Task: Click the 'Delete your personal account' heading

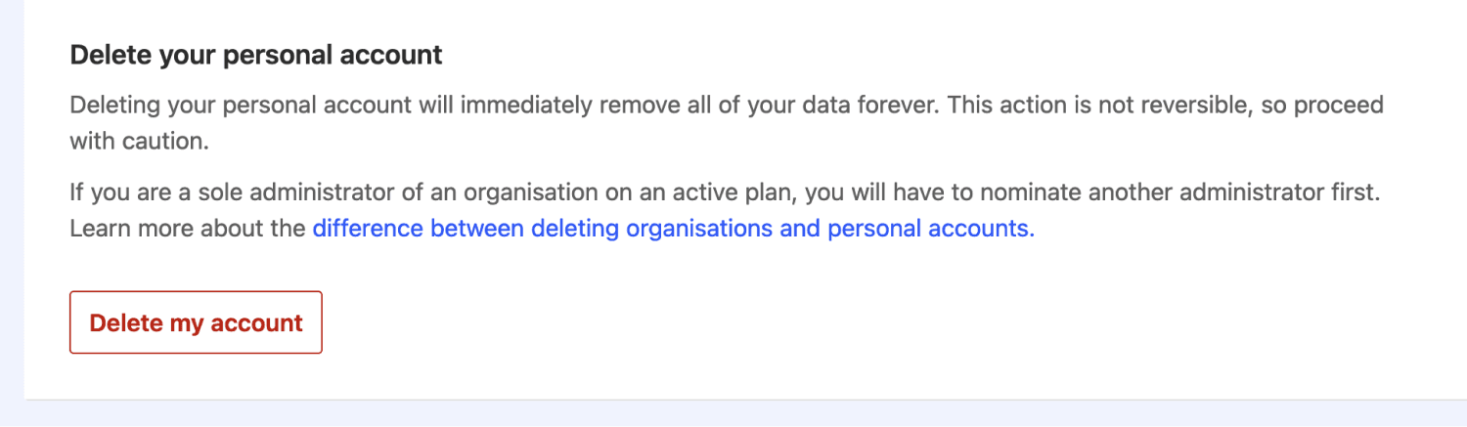Action: (256, 55)
